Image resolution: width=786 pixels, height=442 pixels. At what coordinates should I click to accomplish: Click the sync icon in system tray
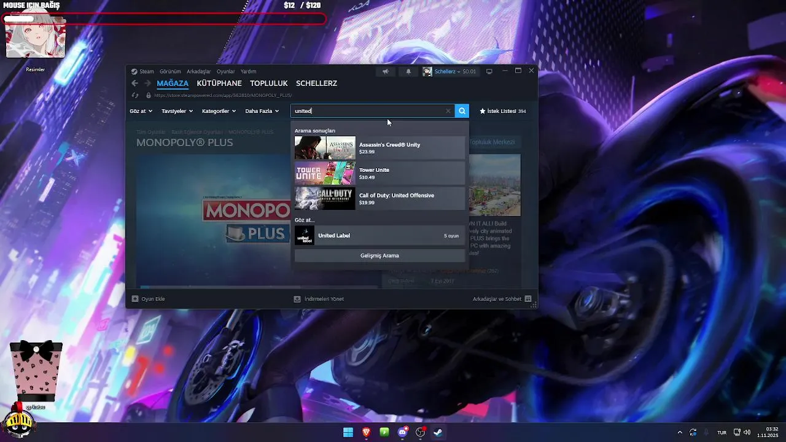(x=693, y=432)
